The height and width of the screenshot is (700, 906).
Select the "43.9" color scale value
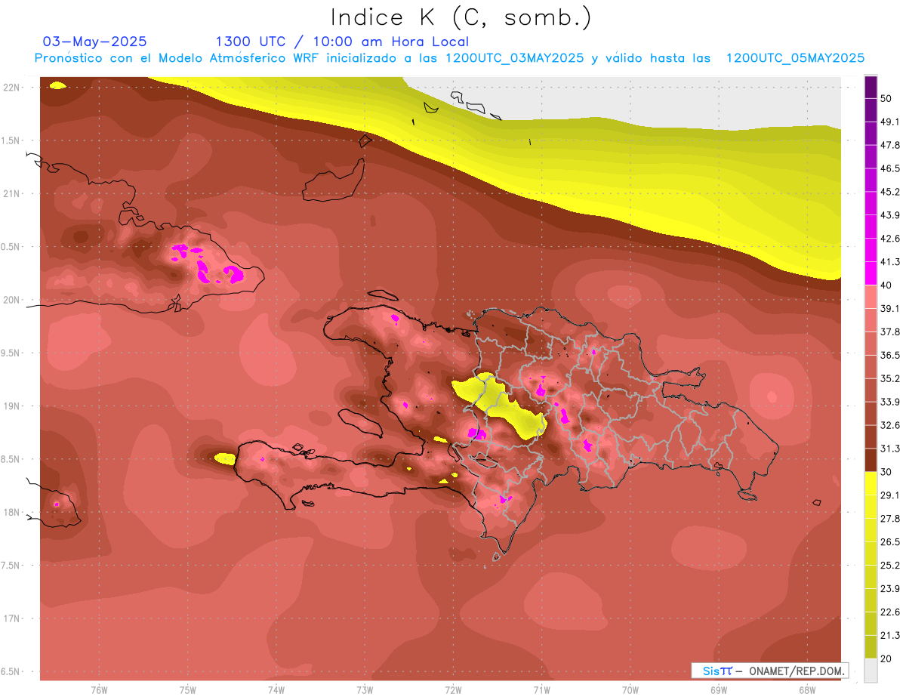(891, 215)
